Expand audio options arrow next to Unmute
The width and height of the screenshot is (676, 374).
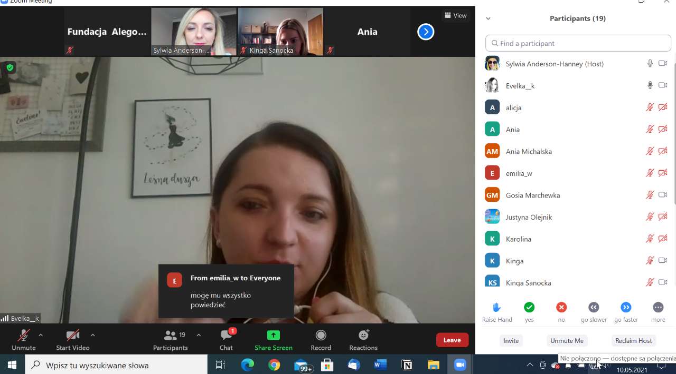pyautogui.click(x=41, y=335)
